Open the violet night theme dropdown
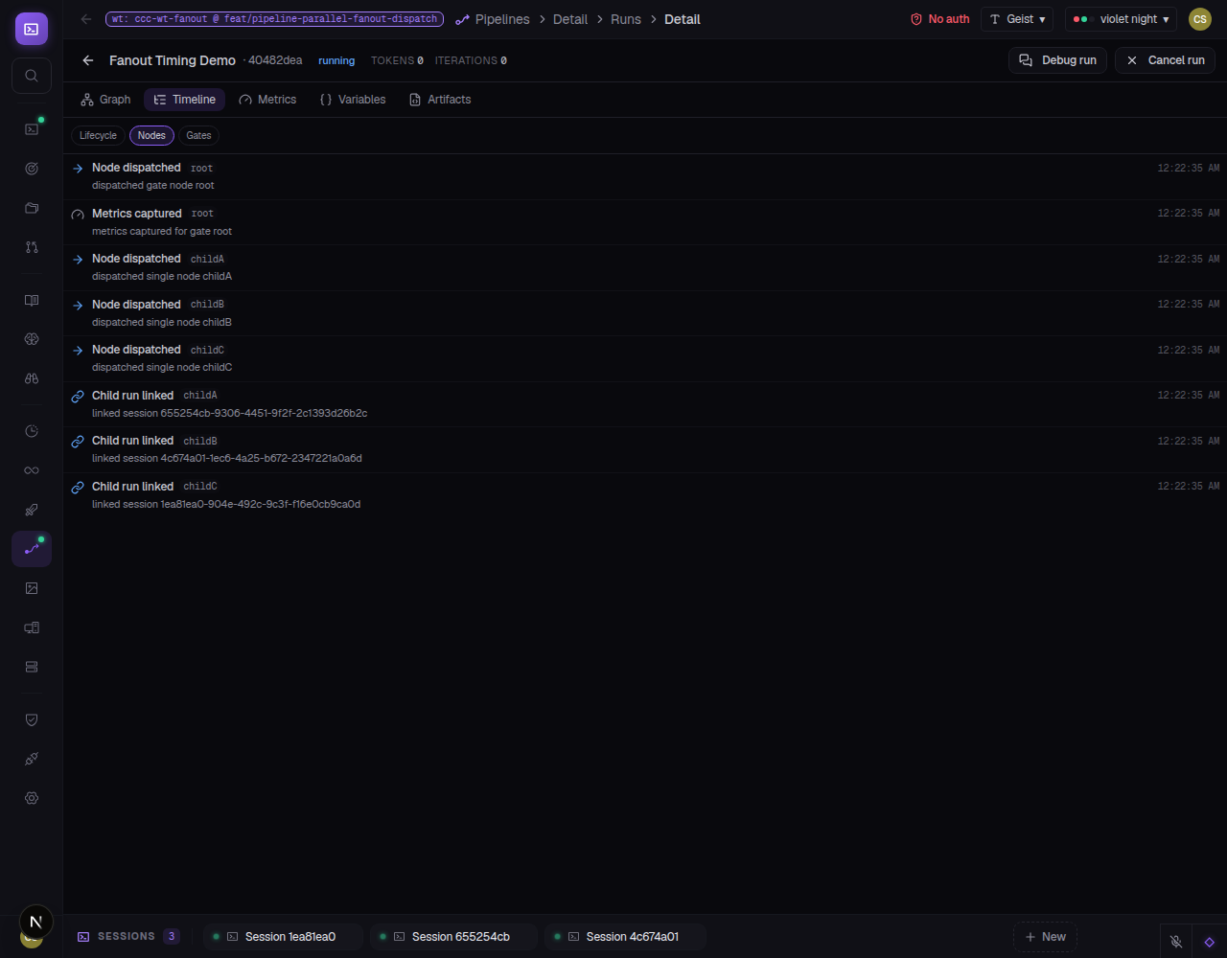This screenshot has width=1227, height=958. pos(1121,19)
